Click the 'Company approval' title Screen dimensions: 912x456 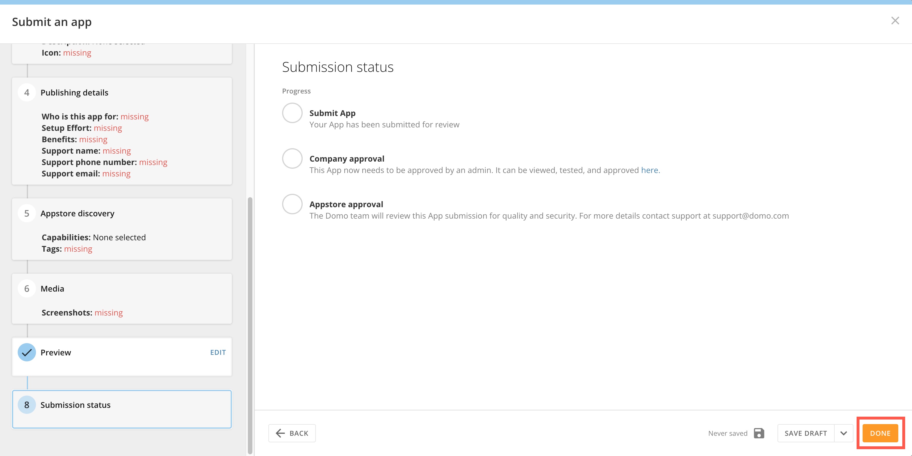[x=347, y=159]
